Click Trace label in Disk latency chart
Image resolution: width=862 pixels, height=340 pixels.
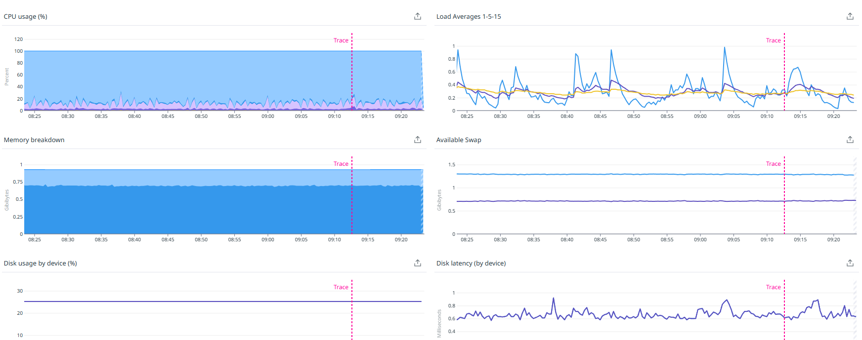[773, 287]
